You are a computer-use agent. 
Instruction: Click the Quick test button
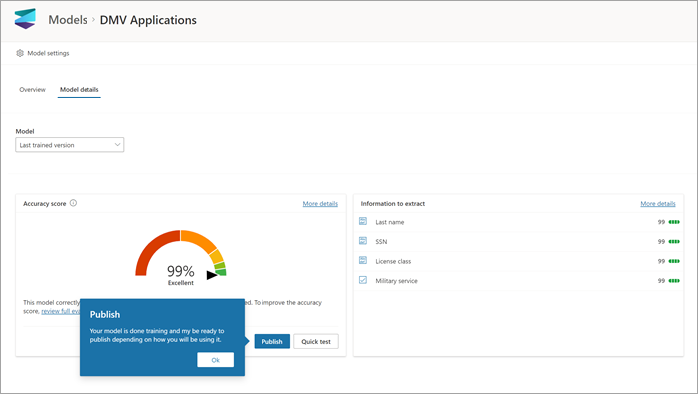(x=316, y=341)
